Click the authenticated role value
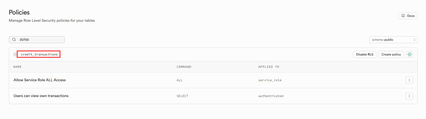Viewport: 426px width, 119px height. click(271, 96)
